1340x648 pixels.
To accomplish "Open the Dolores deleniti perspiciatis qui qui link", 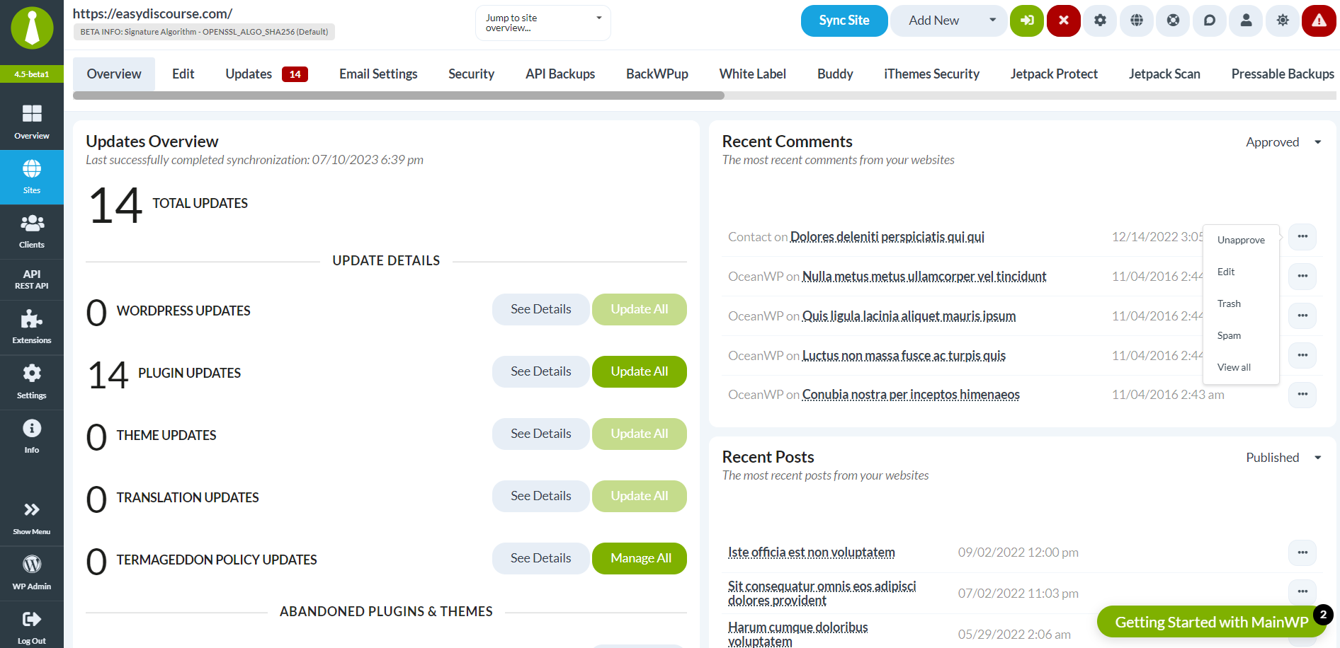I will (x=887, y=237).
